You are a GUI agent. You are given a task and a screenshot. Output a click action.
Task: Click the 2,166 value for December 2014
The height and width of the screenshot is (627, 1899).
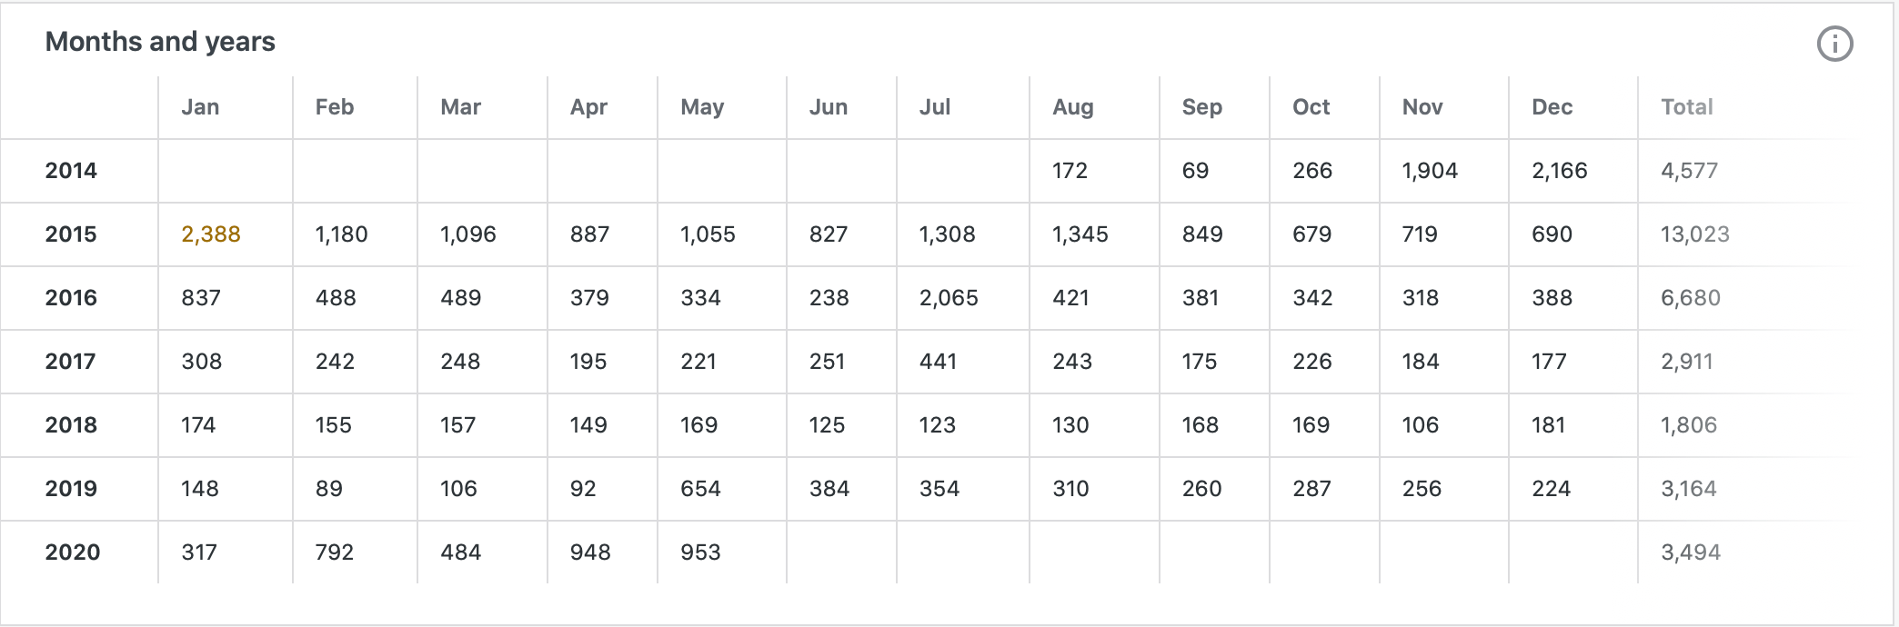[1559, 171]
